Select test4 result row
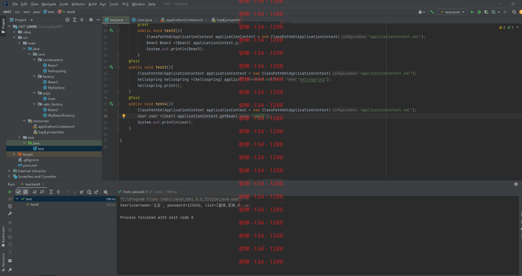 click(x=65, y=205)
